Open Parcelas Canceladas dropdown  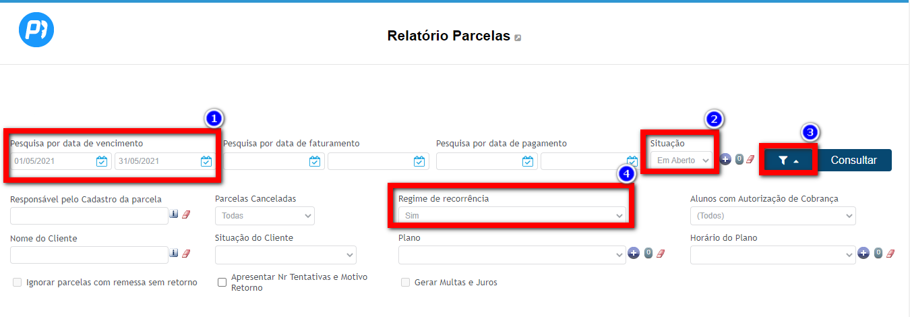coord(264,216)
